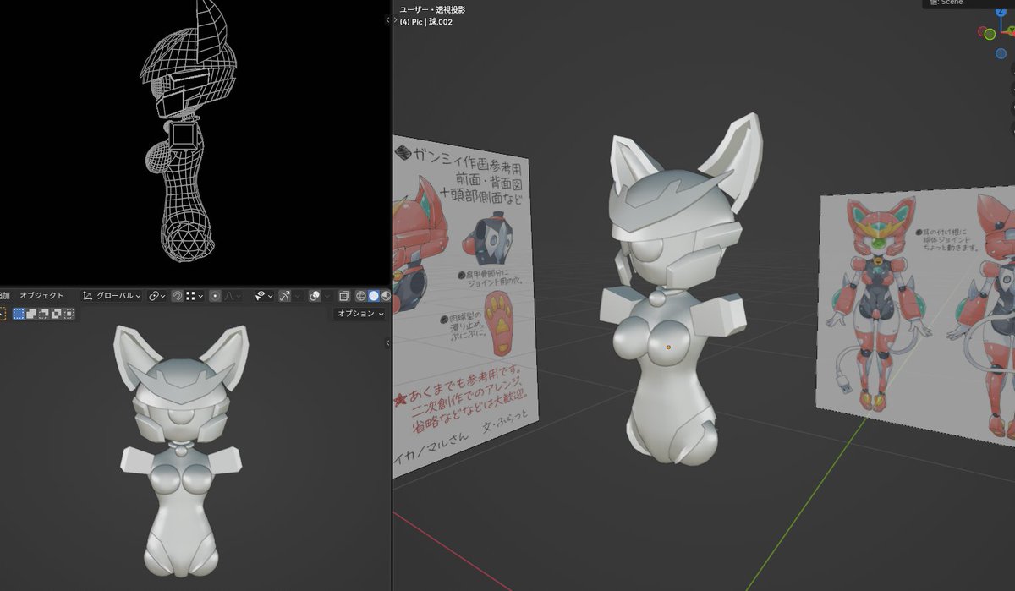Select the subtract selection mode icon
The height and width of the screenshot is (591, 1015).
43,314
